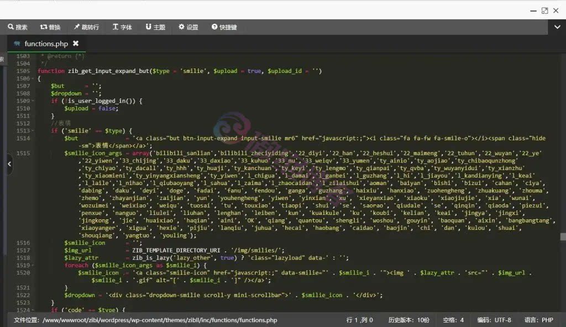Expand left sidebar panel arrow

pos(9,164)
